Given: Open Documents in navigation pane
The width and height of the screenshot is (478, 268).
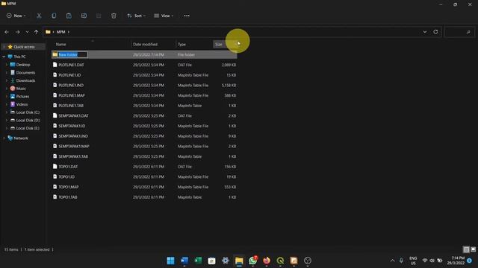Looking at the screenshot, I should point(25,73).
